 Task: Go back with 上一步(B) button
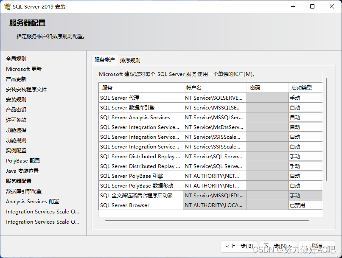[239, 247]
